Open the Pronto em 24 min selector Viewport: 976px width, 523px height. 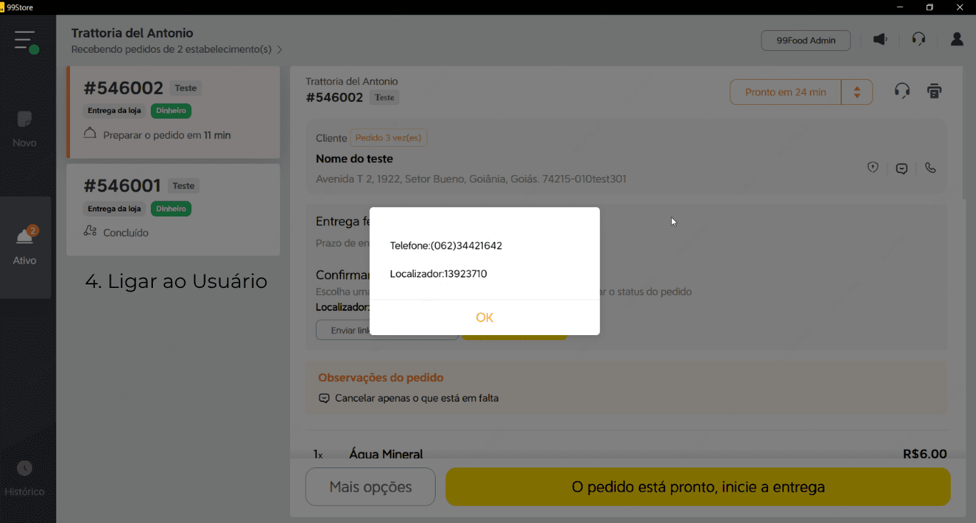click(785, 92)
